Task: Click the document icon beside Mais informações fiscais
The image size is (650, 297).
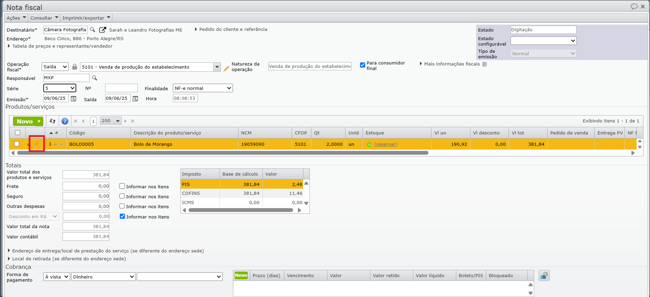Action: point(484,64)
